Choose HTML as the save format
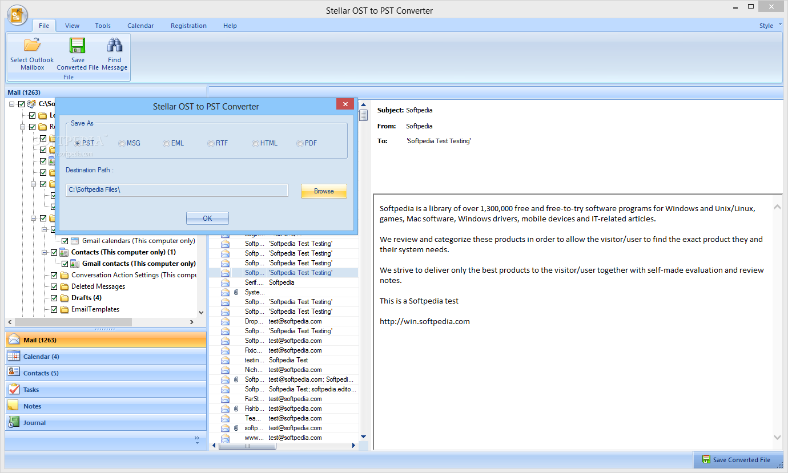788x473 pixels. [x=255, y=143]
